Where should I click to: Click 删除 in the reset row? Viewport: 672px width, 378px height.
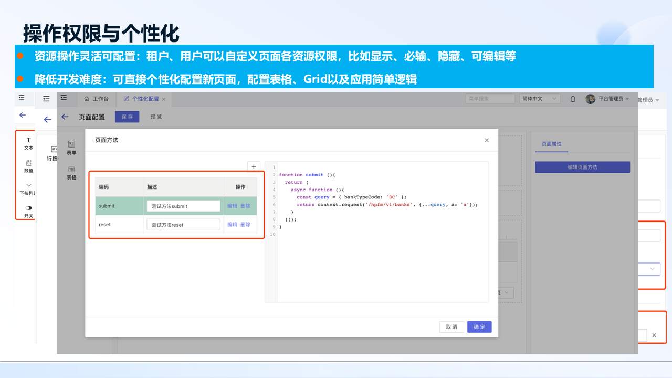[x=245, y=225]
